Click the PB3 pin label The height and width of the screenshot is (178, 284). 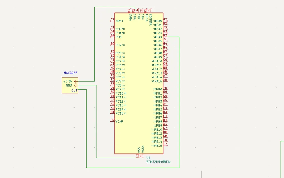159,101
